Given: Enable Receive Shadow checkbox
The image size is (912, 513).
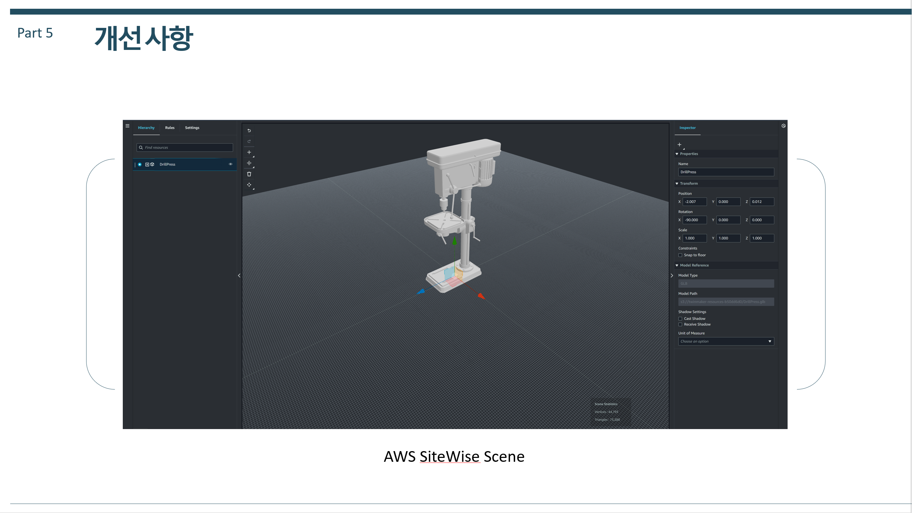Looking at the screenshot, I should 680,324.
